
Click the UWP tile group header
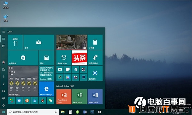point(10,32)
